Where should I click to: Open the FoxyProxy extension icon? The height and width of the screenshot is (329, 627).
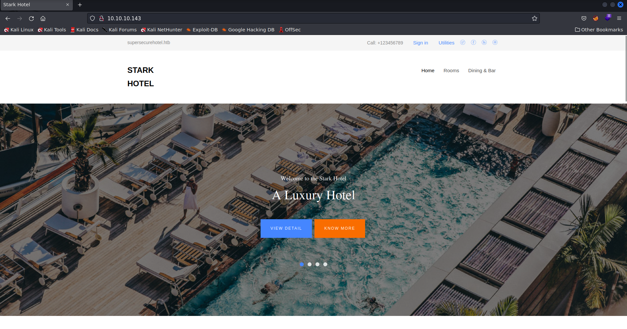[596, 18]
